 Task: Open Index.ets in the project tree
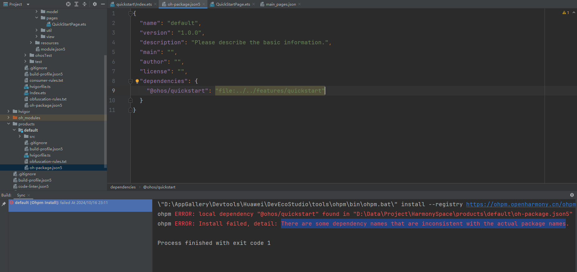[x=38, y=93]
